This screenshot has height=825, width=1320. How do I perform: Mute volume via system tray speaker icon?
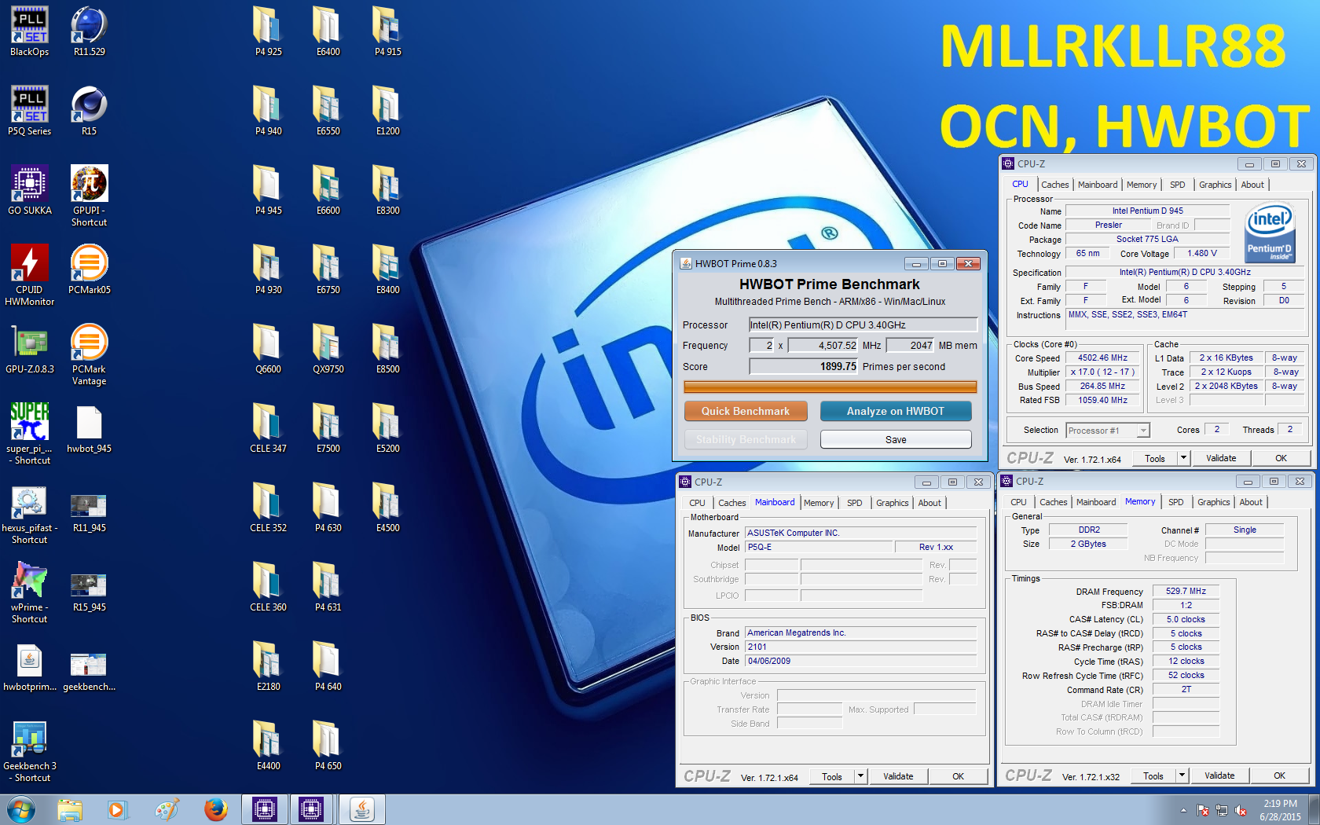point(1241,810)
